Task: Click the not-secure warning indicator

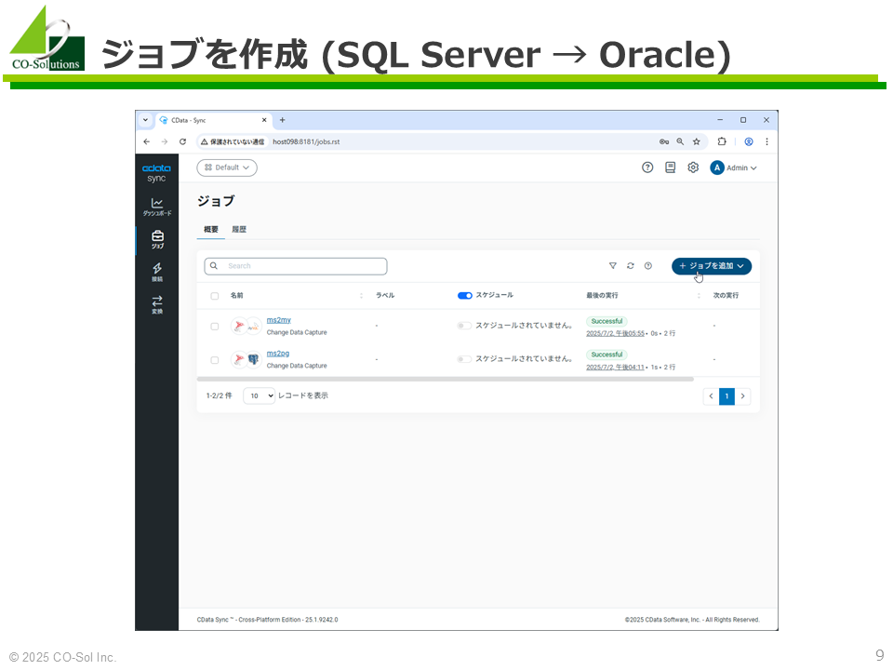Action: point(233,141)
